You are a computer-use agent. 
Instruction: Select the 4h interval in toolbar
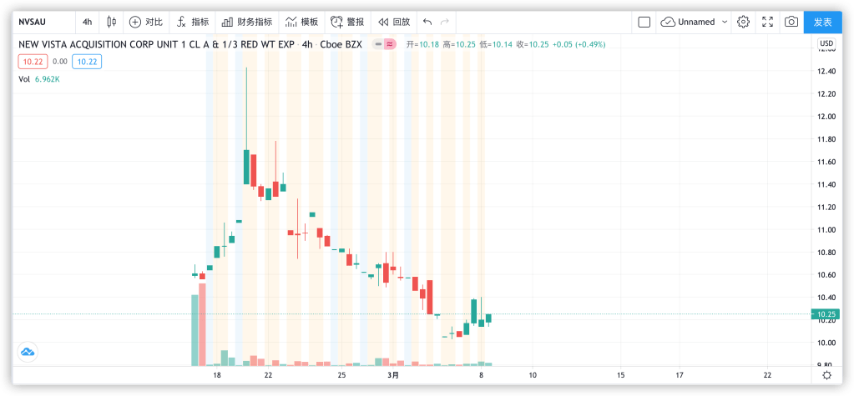pos(87,22)
